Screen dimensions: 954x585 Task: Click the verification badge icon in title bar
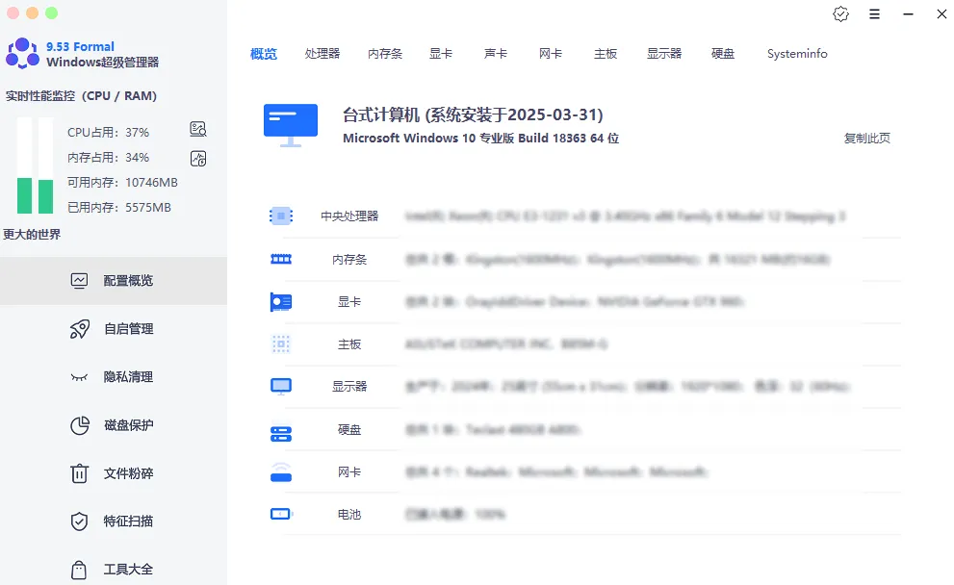coord(840,14)
